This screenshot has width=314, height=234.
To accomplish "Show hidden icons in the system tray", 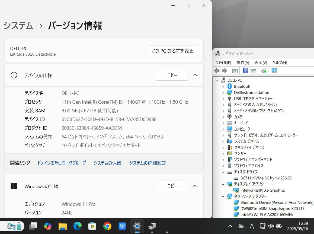I will [x=230, y=226].
